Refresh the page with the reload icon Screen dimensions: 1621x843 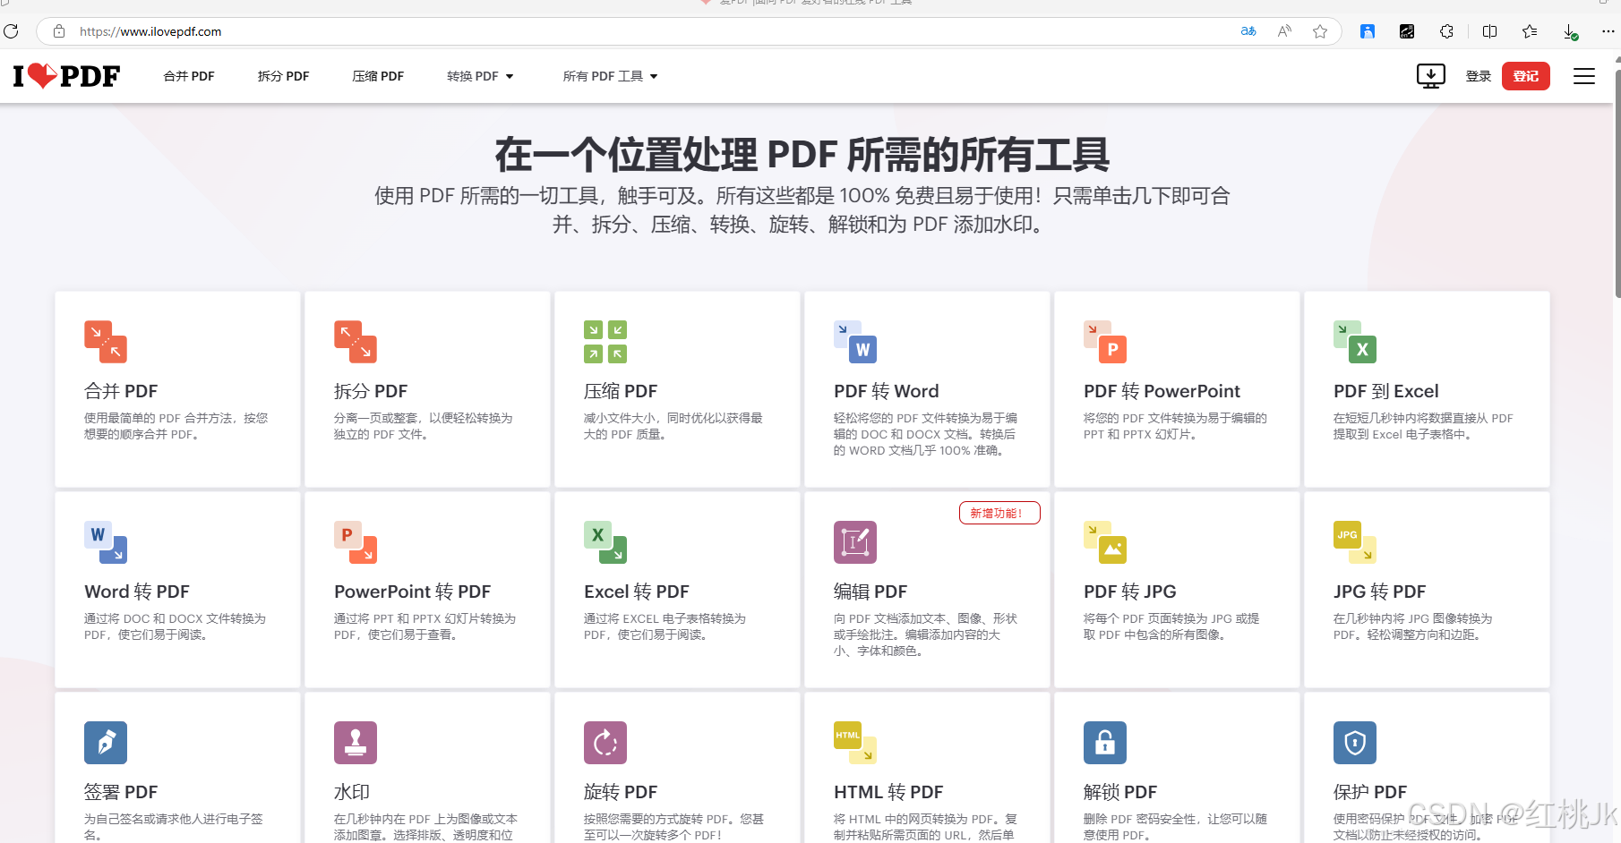tap(11, 31)
